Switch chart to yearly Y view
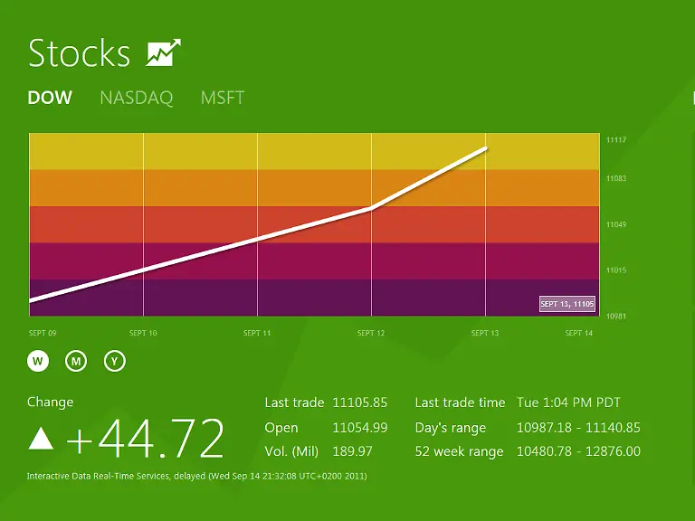 [x=115, y=361]
